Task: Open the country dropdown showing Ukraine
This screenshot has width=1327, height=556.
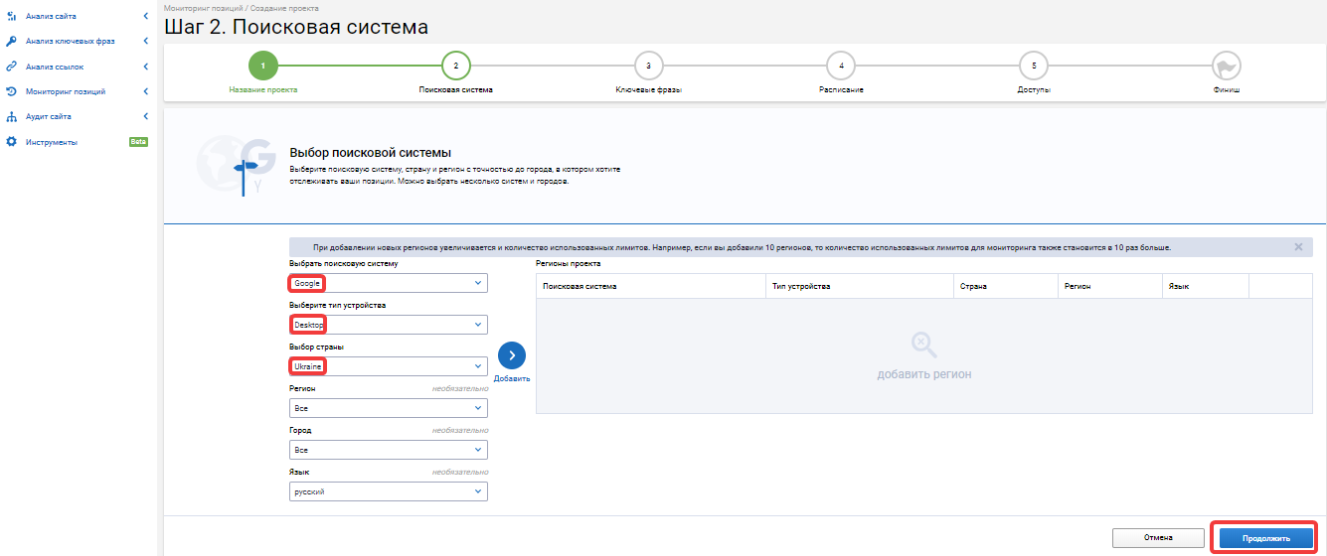Action: [x=389, y=366]
